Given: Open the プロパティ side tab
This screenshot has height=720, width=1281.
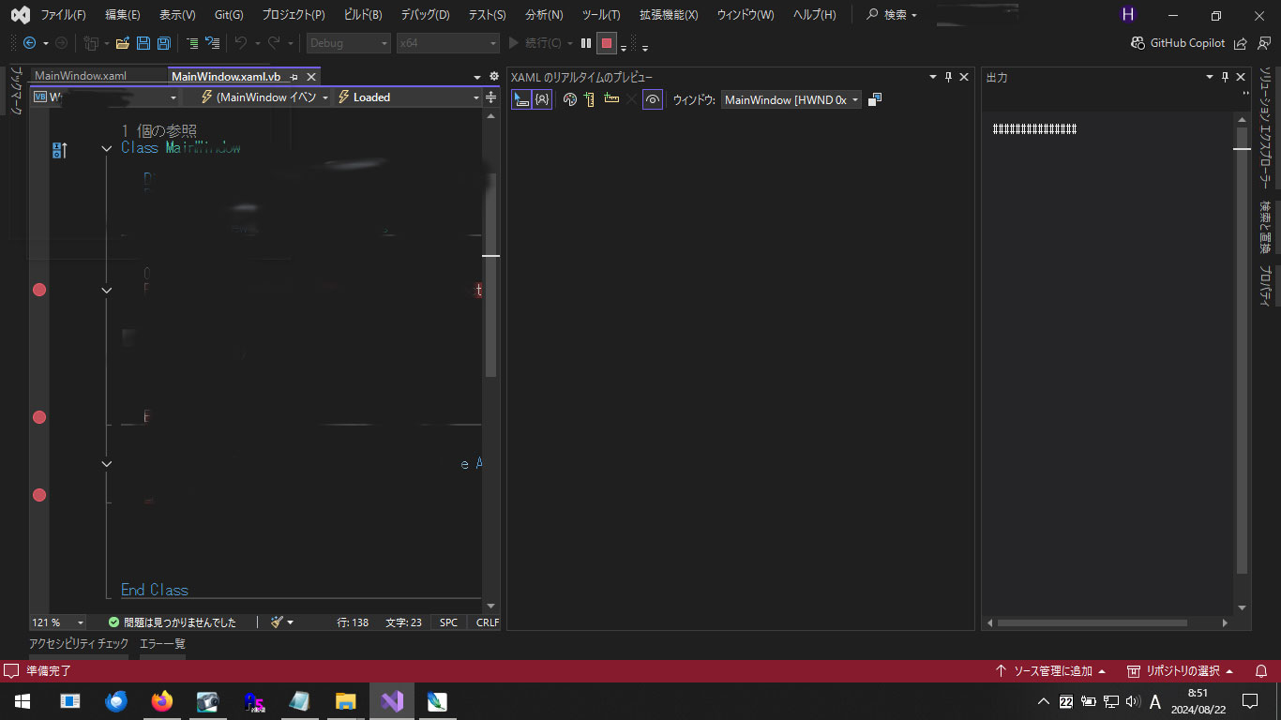Looking at the screenshot, I should (x=1265, y=284).
